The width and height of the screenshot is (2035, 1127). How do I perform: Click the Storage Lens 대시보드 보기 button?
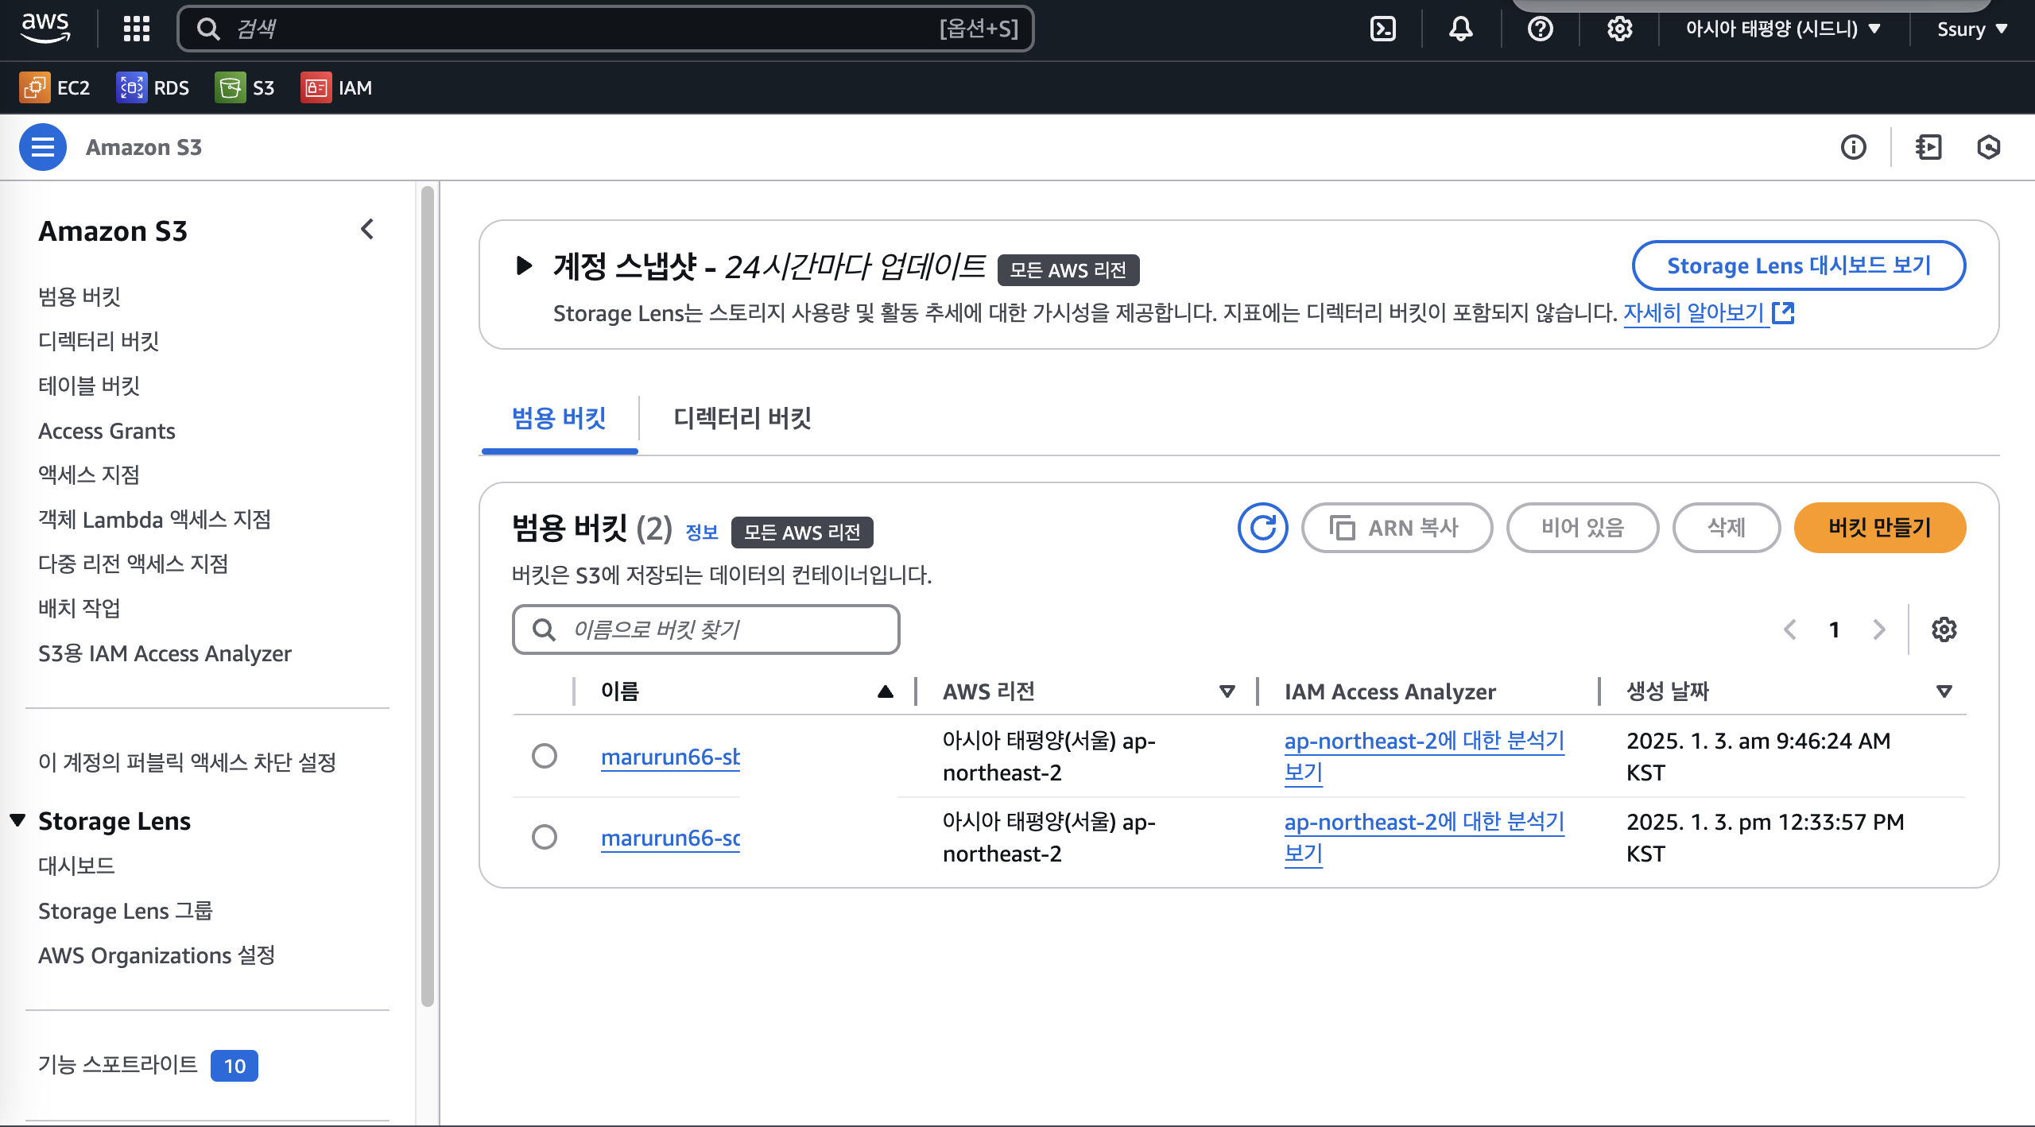click(x=1798, y=265)
